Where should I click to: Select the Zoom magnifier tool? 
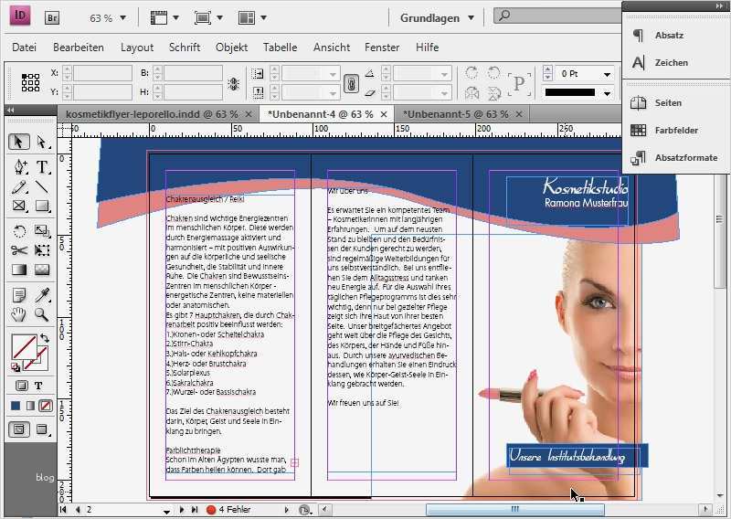[42, 314]
